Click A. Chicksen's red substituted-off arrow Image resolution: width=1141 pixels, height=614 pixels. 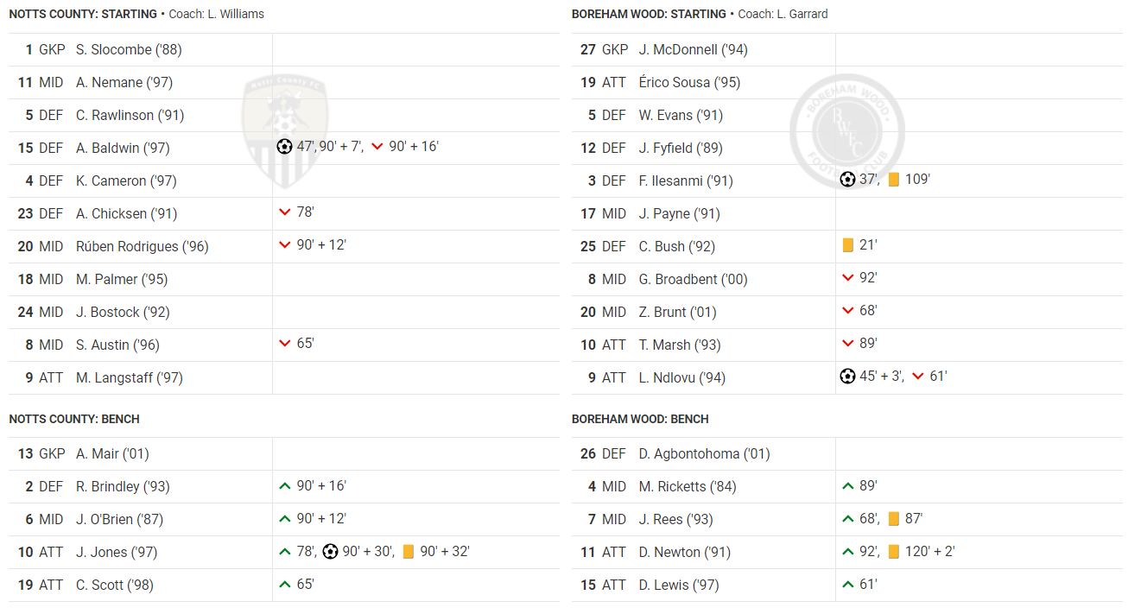click(285, 212)
